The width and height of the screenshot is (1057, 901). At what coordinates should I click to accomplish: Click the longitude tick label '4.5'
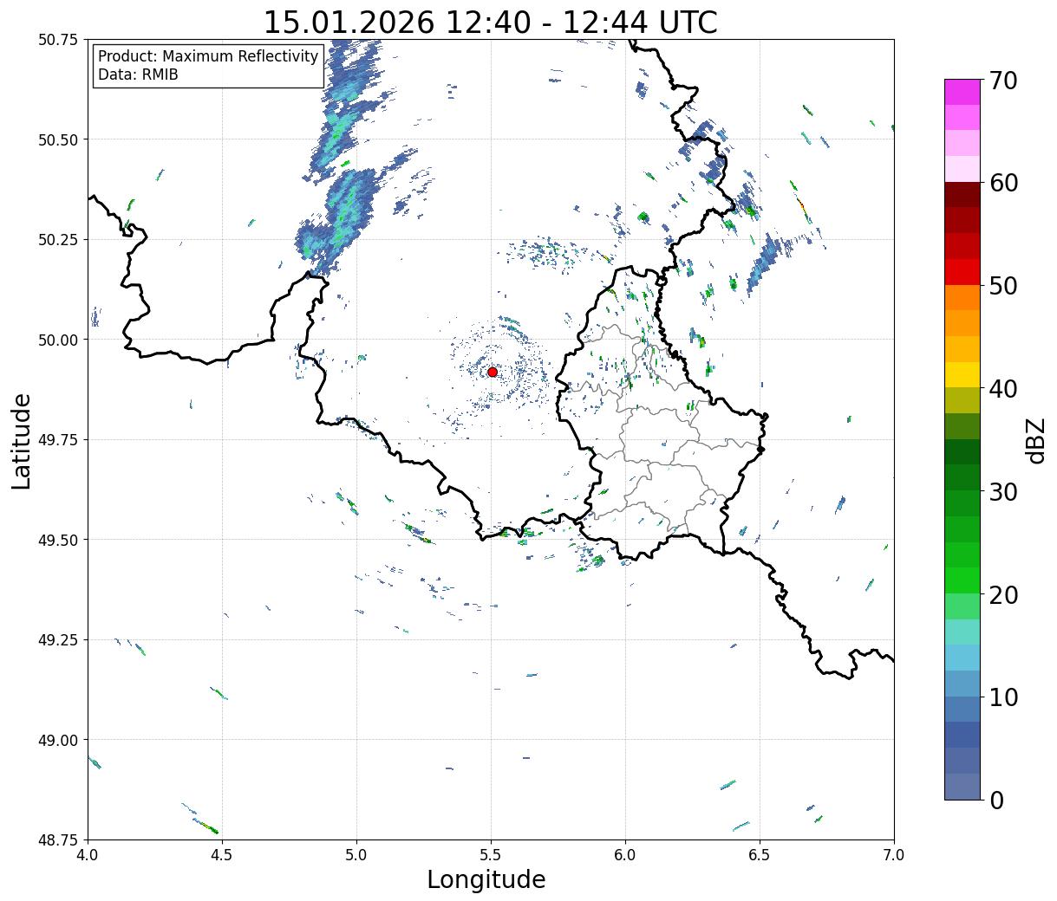pos(222,855)
